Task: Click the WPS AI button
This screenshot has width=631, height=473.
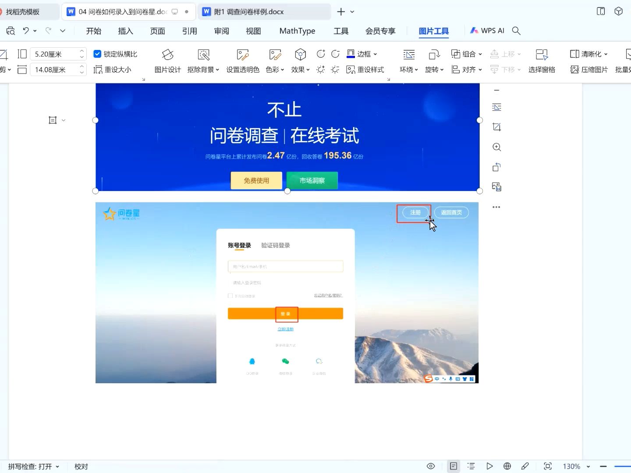Action: 487,31
